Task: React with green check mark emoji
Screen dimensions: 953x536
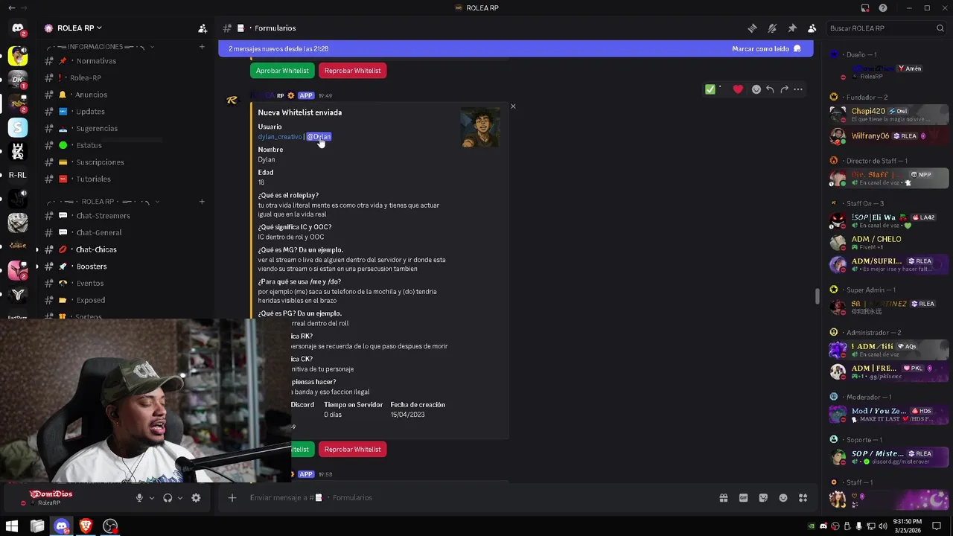Action: coord(710,89)
